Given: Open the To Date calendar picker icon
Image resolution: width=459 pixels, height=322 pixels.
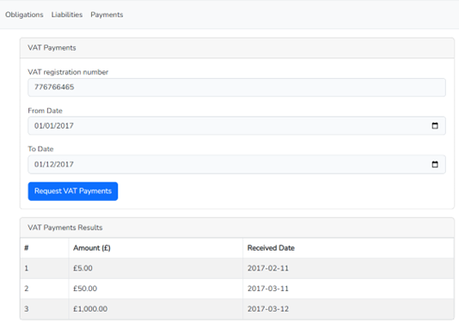Looking at the screenshot, I should click(435, 164).
